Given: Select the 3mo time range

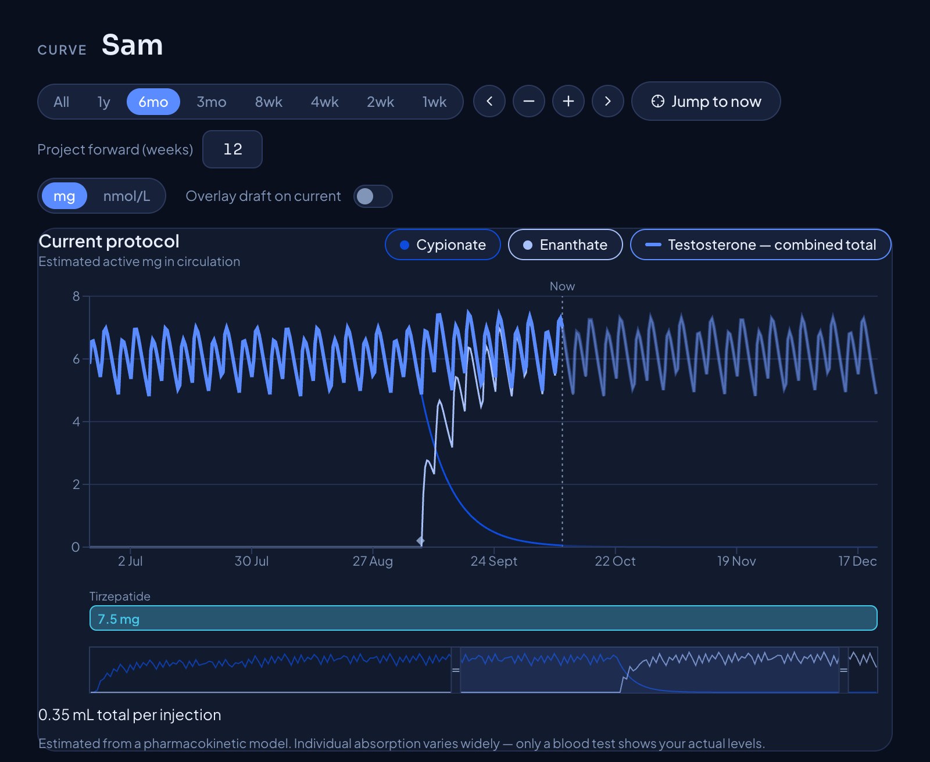Looking at the screenshot, I should (x=211, y=102).
